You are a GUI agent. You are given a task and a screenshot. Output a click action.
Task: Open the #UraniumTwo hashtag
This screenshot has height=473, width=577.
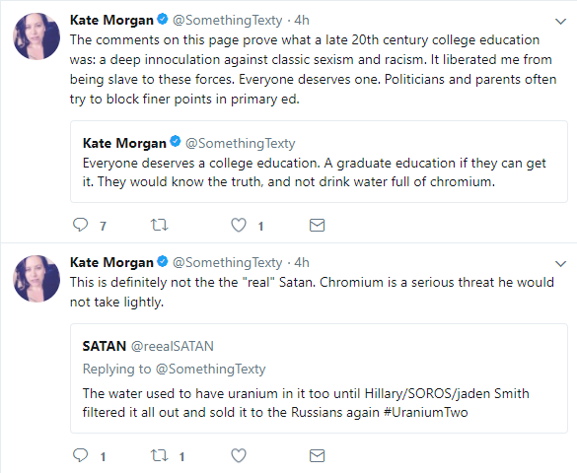[x=425, y=412]
